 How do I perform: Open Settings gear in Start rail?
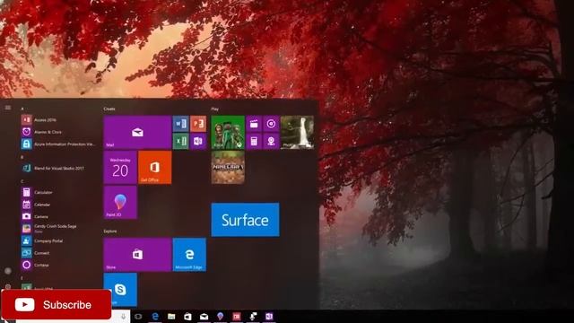8,286
